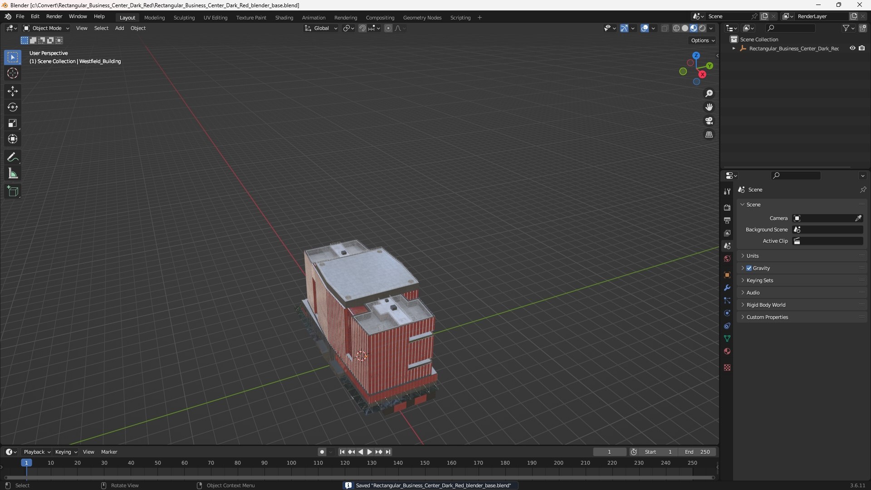Image resolution: width=871 pixels, height=490 pixels.
Task: Toggle snapping magnet icon
Action: (362, 28)
